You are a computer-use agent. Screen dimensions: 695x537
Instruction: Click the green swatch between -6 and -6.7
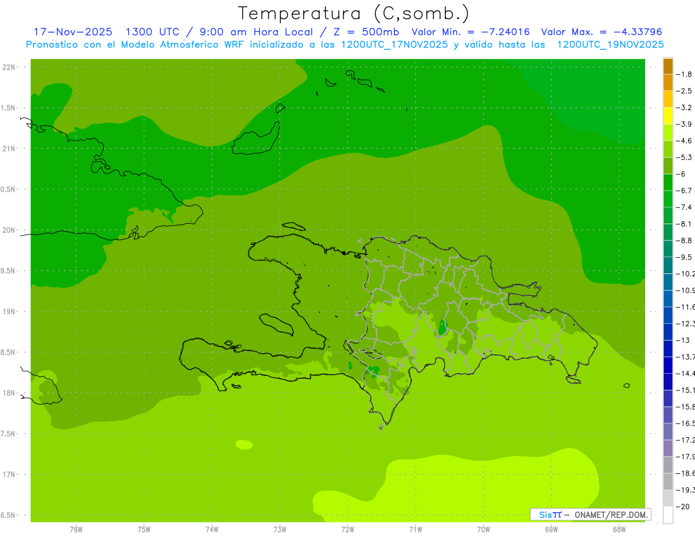pos(668,182)
